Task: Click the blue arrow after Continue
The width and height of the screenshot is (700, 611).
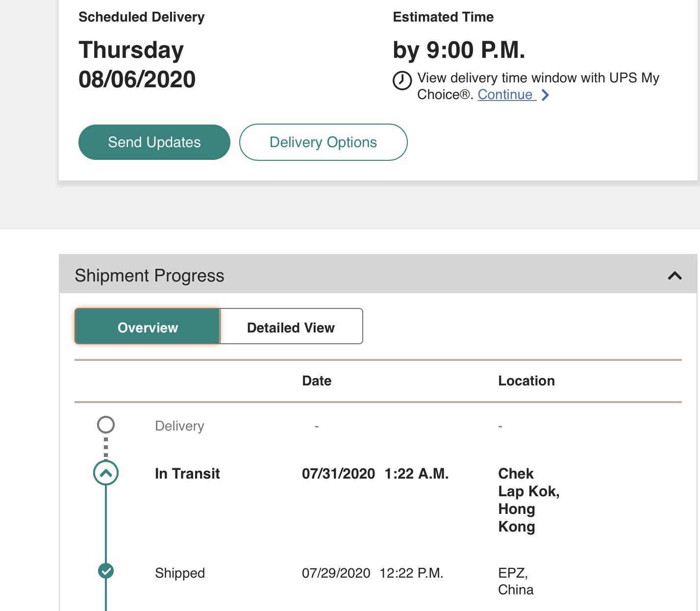Action: pos(545,95)
